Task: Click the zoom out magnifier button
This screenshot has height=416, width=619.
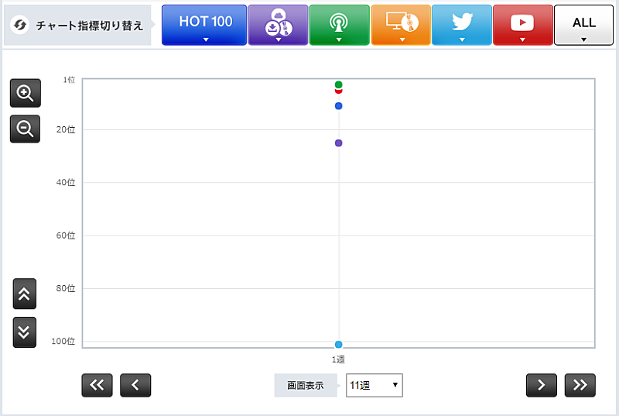Action: [25, 129]
